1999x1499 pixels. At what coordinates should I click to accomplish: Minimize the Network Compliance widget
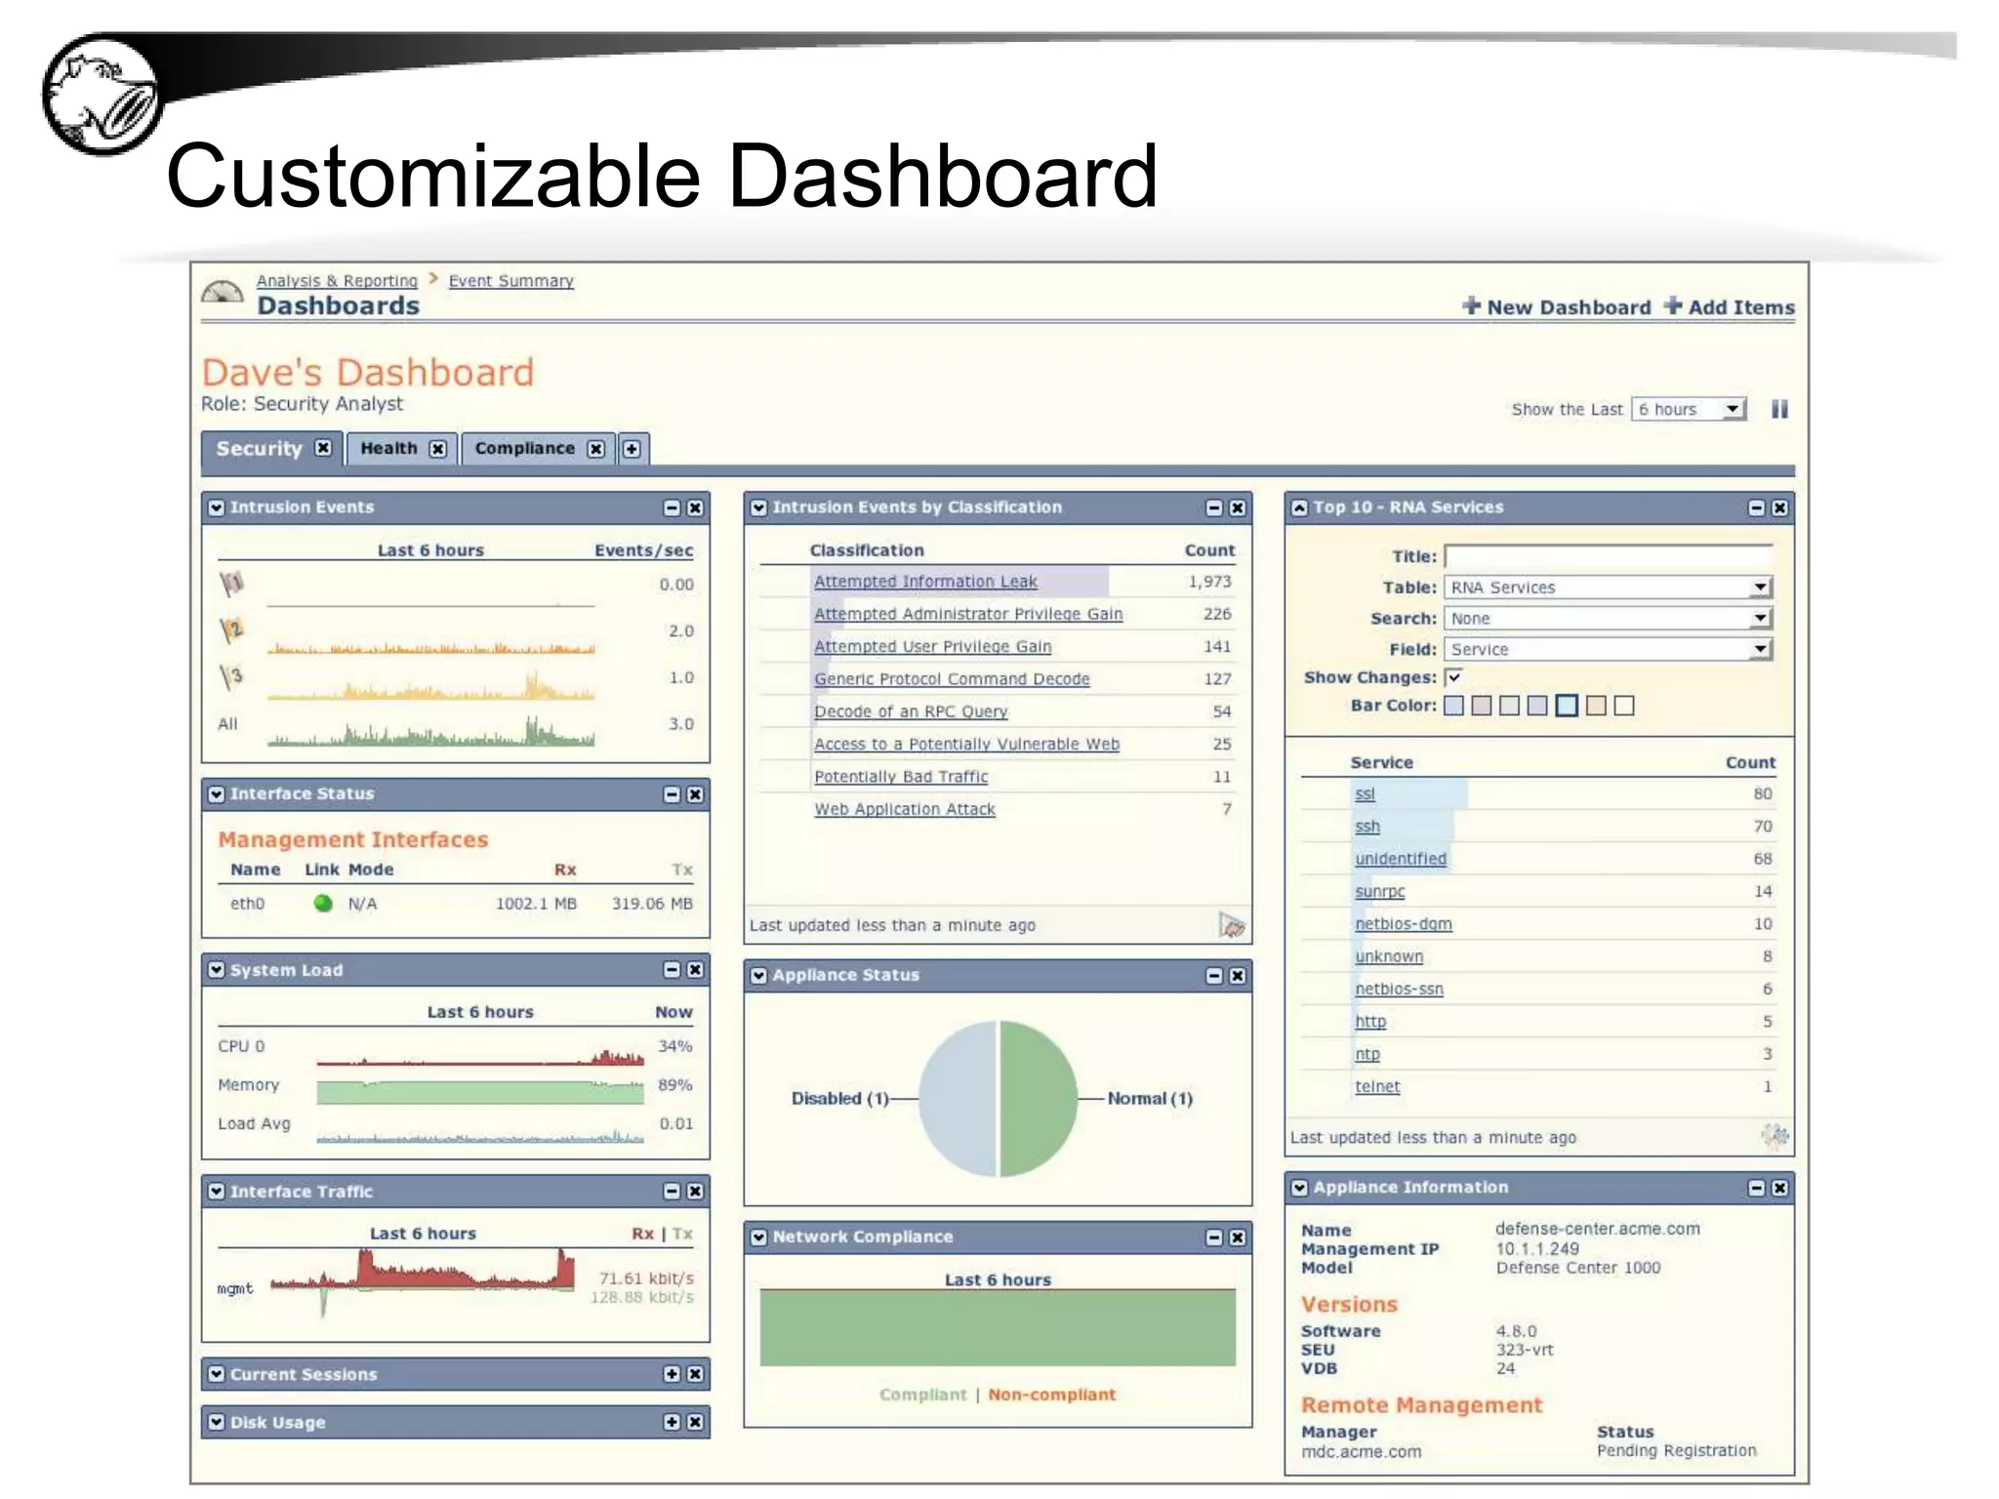(x=1214, y=1237)
